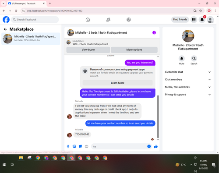This screenshot has height=173, width=219.
Task: Click Michelle's avatar beside the phone number message
Action: pos(69,135)
